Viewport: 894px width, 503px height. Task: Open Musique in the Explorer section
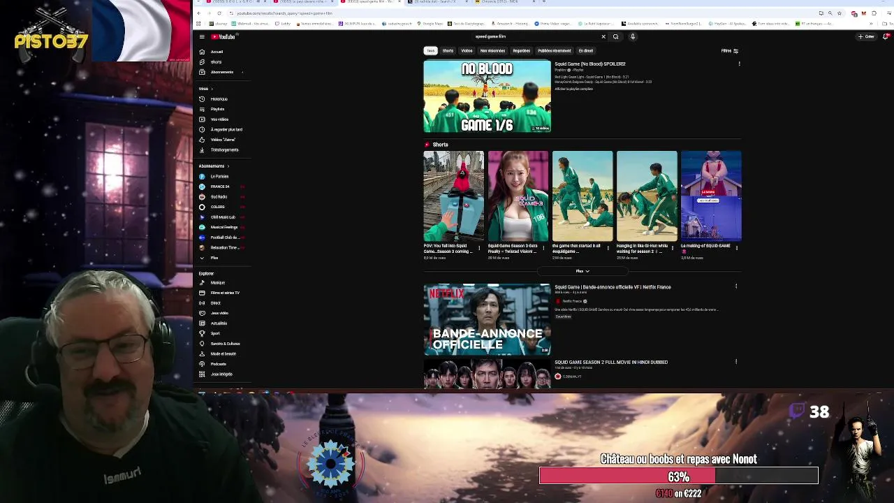(x=218, y=283)
